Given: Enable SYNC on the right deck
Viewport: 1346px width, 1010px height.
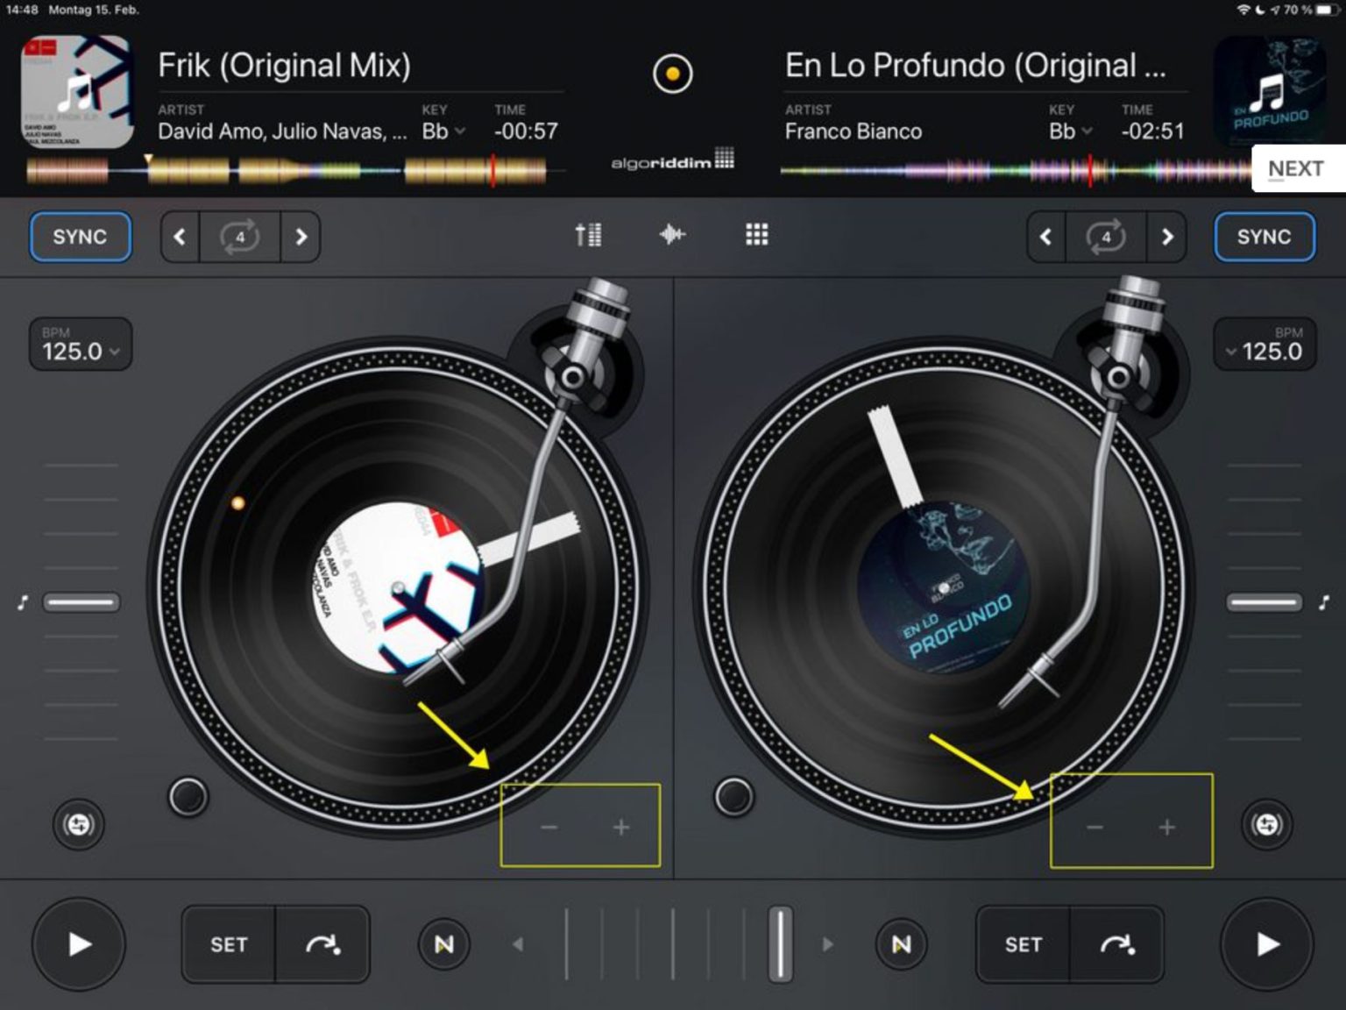Looking at the screenshot, I should point(1265,236).
